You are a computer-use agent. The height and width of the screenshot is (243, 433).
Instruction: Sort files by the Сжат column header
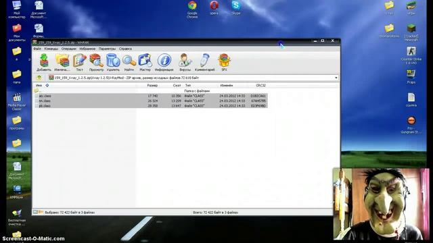pyautogui.click(x=177, y=86)
